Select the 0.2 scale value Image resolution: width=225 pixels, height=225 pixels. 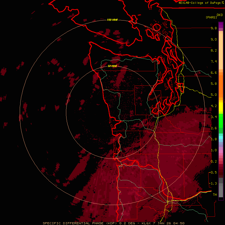(214, 161)
